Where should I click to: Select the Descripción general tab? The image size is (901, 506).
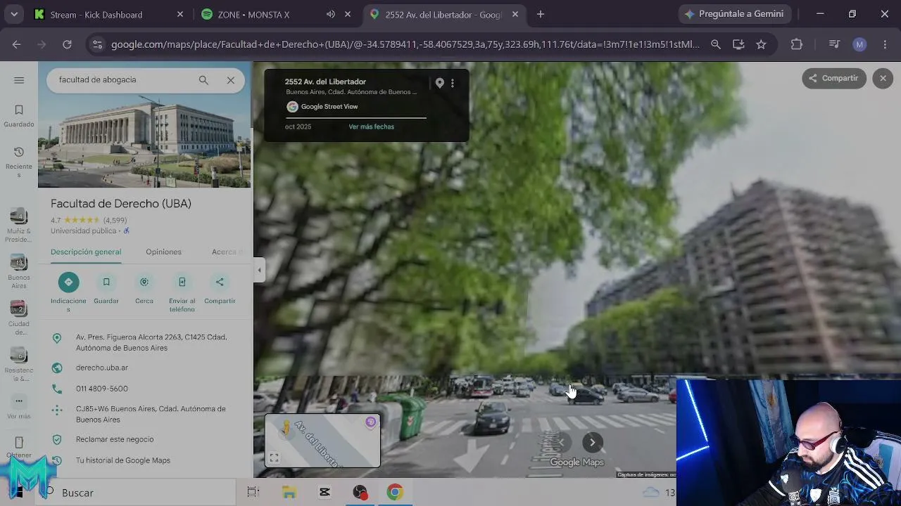86,252
